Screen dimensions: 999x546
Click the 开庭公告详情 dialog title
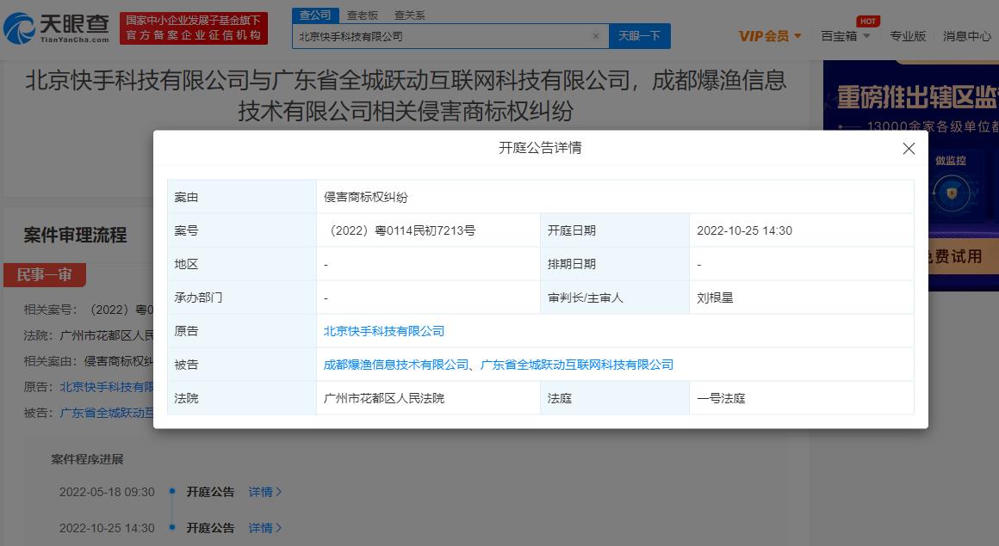[540, 148]
